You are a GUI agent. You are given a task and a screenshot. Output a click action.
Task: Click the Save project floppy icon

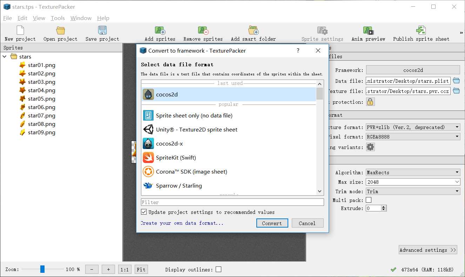[102, 30]
